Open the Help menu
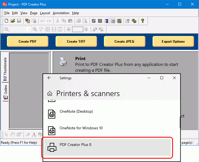Viewport: 199px width, 162px height. pyautogui.click(x=75, y=13)
